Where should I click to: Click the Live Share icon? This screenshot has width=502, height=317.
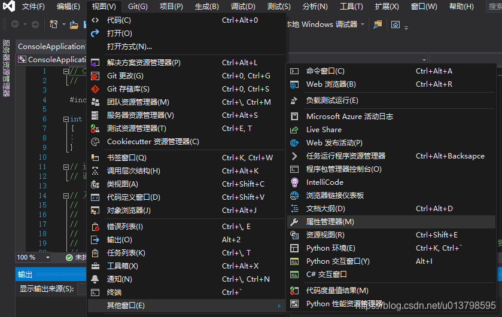pyautogui.click(x=294, y=130)
